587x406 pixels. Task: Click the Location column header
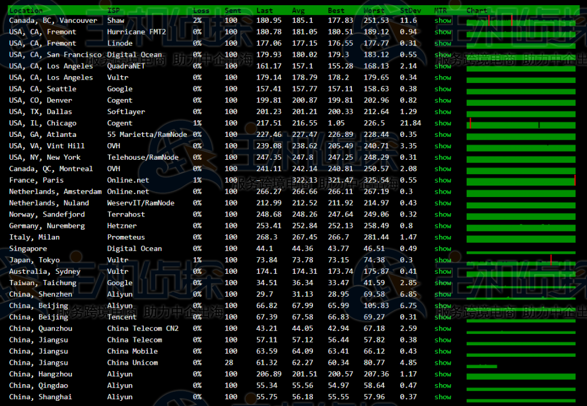click(26, 10)
